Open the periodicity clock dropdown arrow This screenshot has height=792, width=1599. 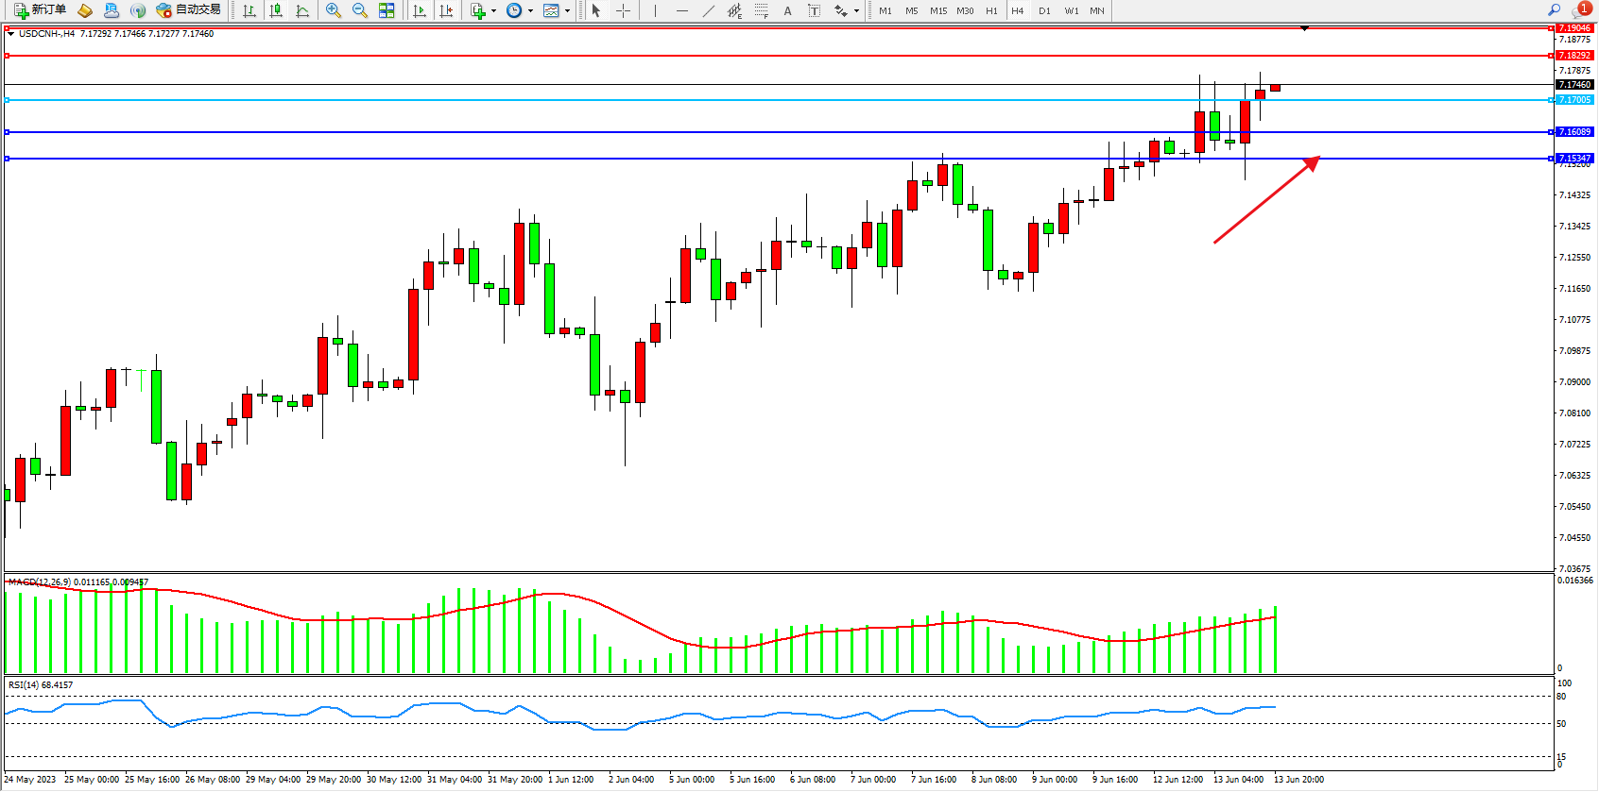(x=530, y=11)
